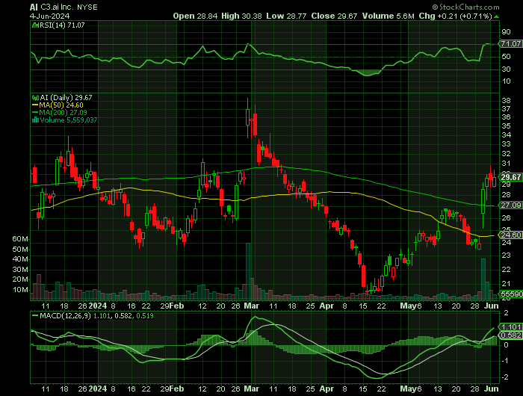
Task: Click the 'Chg +0.21 (+0.71%)' readout
Action: 455,16
